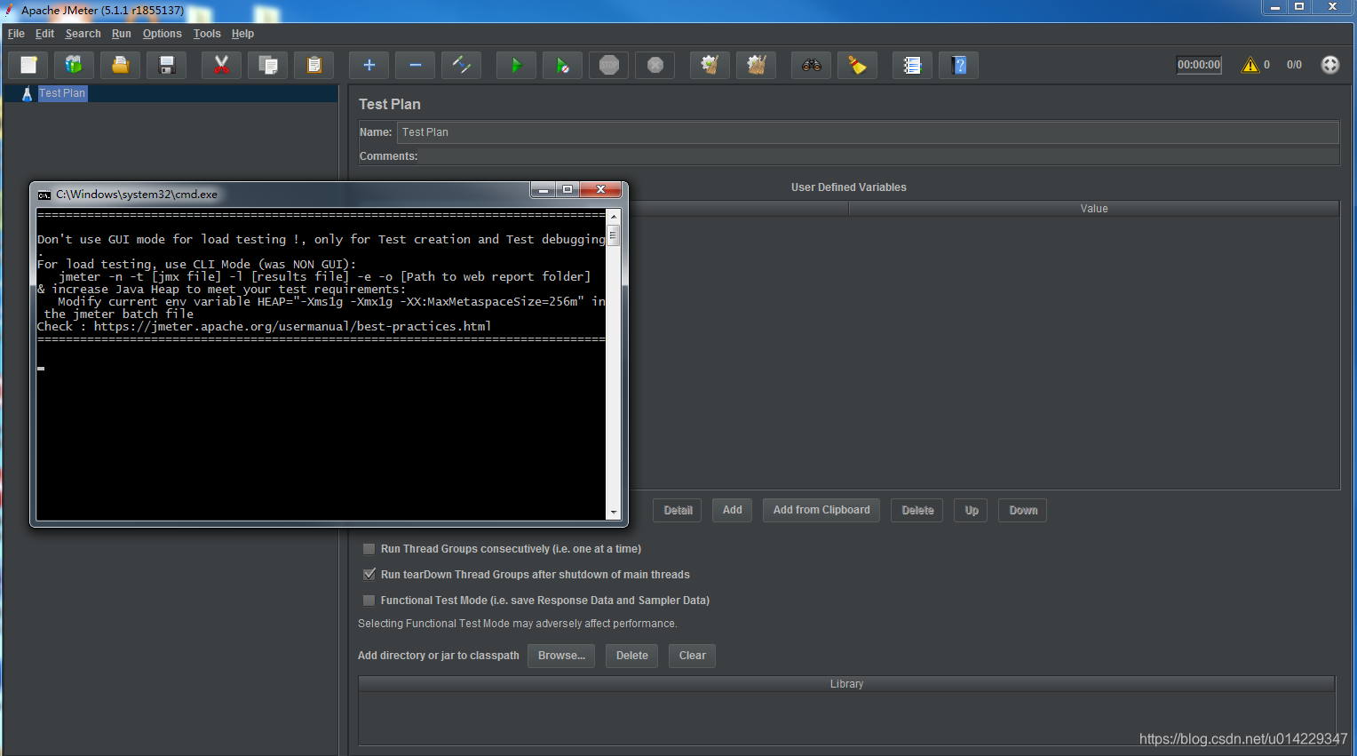This screenshot has width=1357, height=756.
Task: Click the Up button
Action: click(x=972, y=510)
